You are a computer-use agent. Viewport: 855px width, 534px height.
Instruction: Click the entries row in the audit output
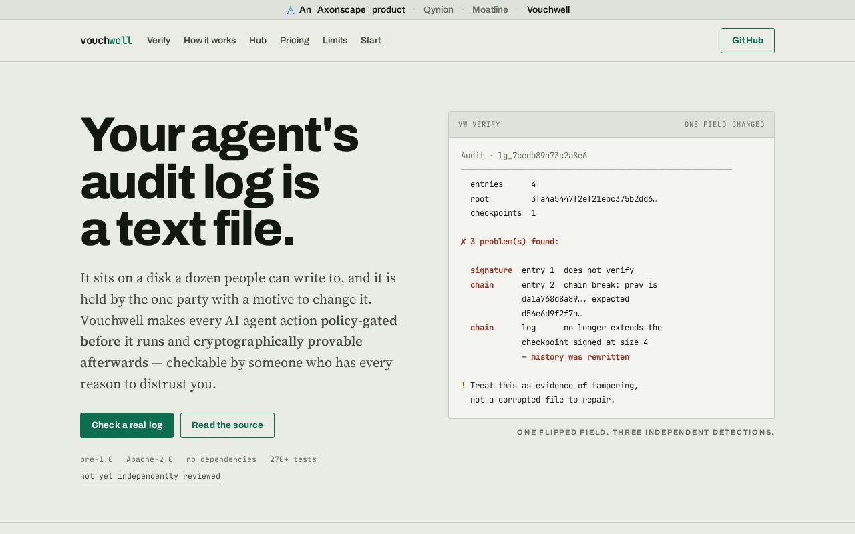pyautogui.click(x=503, y=184)
